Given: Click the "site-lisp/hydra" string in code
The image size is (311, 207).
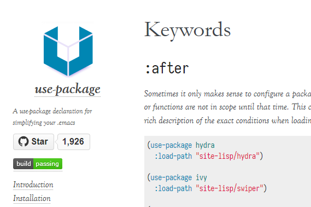Looking at the screenshot, I should click(227, 156).
